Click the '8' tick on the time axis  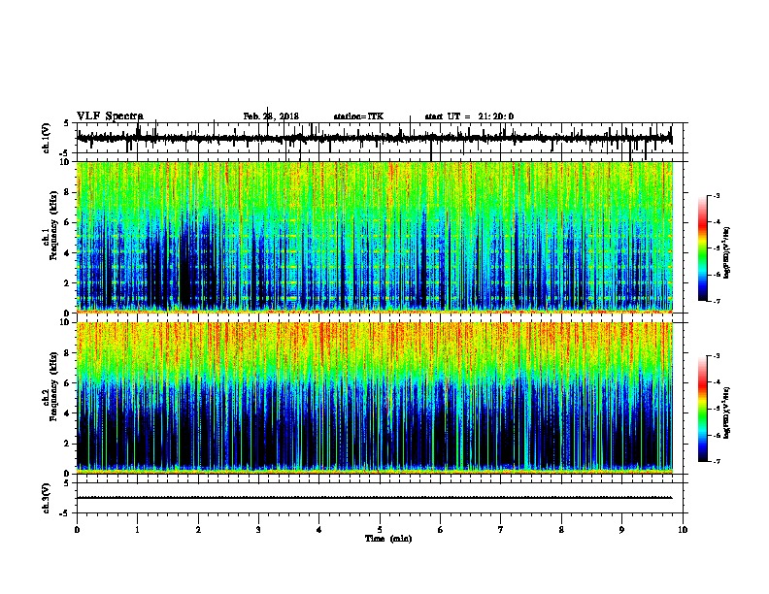point(561,530)
